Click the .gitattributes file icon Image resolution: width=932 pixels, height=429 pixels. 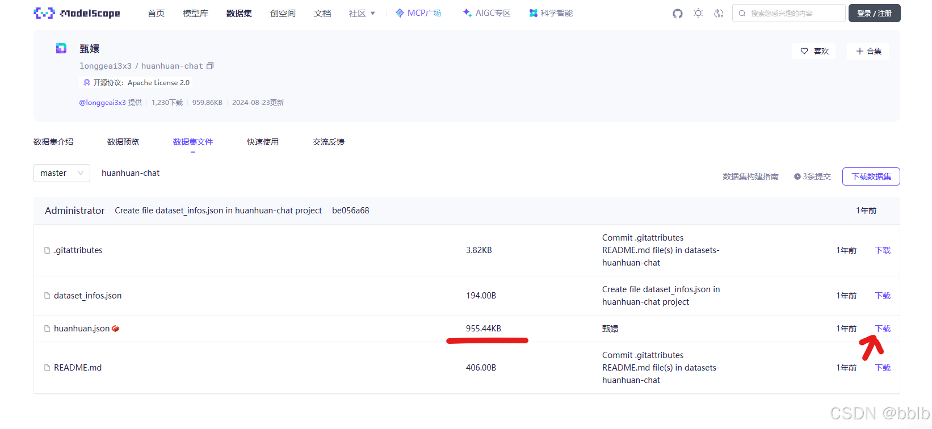click(47, 250)
